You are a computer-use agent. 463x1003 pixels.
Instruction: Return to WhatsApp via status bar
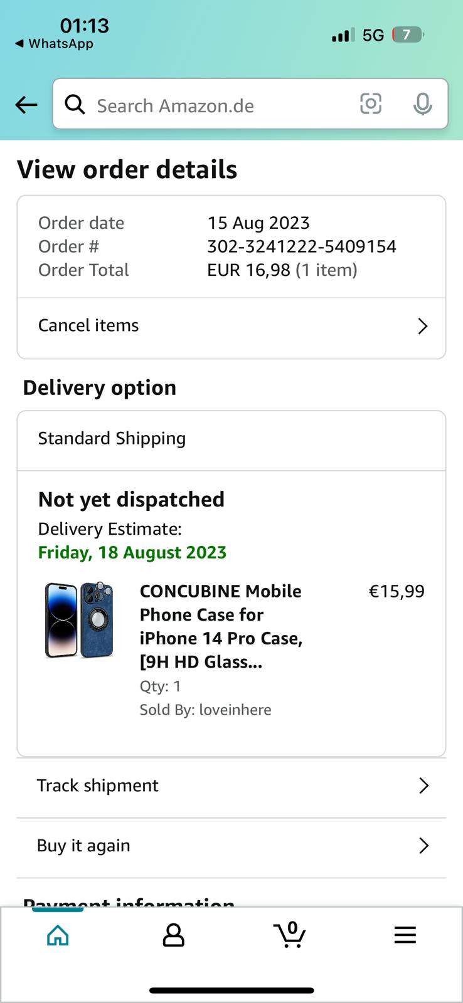(x=55, y=43)
